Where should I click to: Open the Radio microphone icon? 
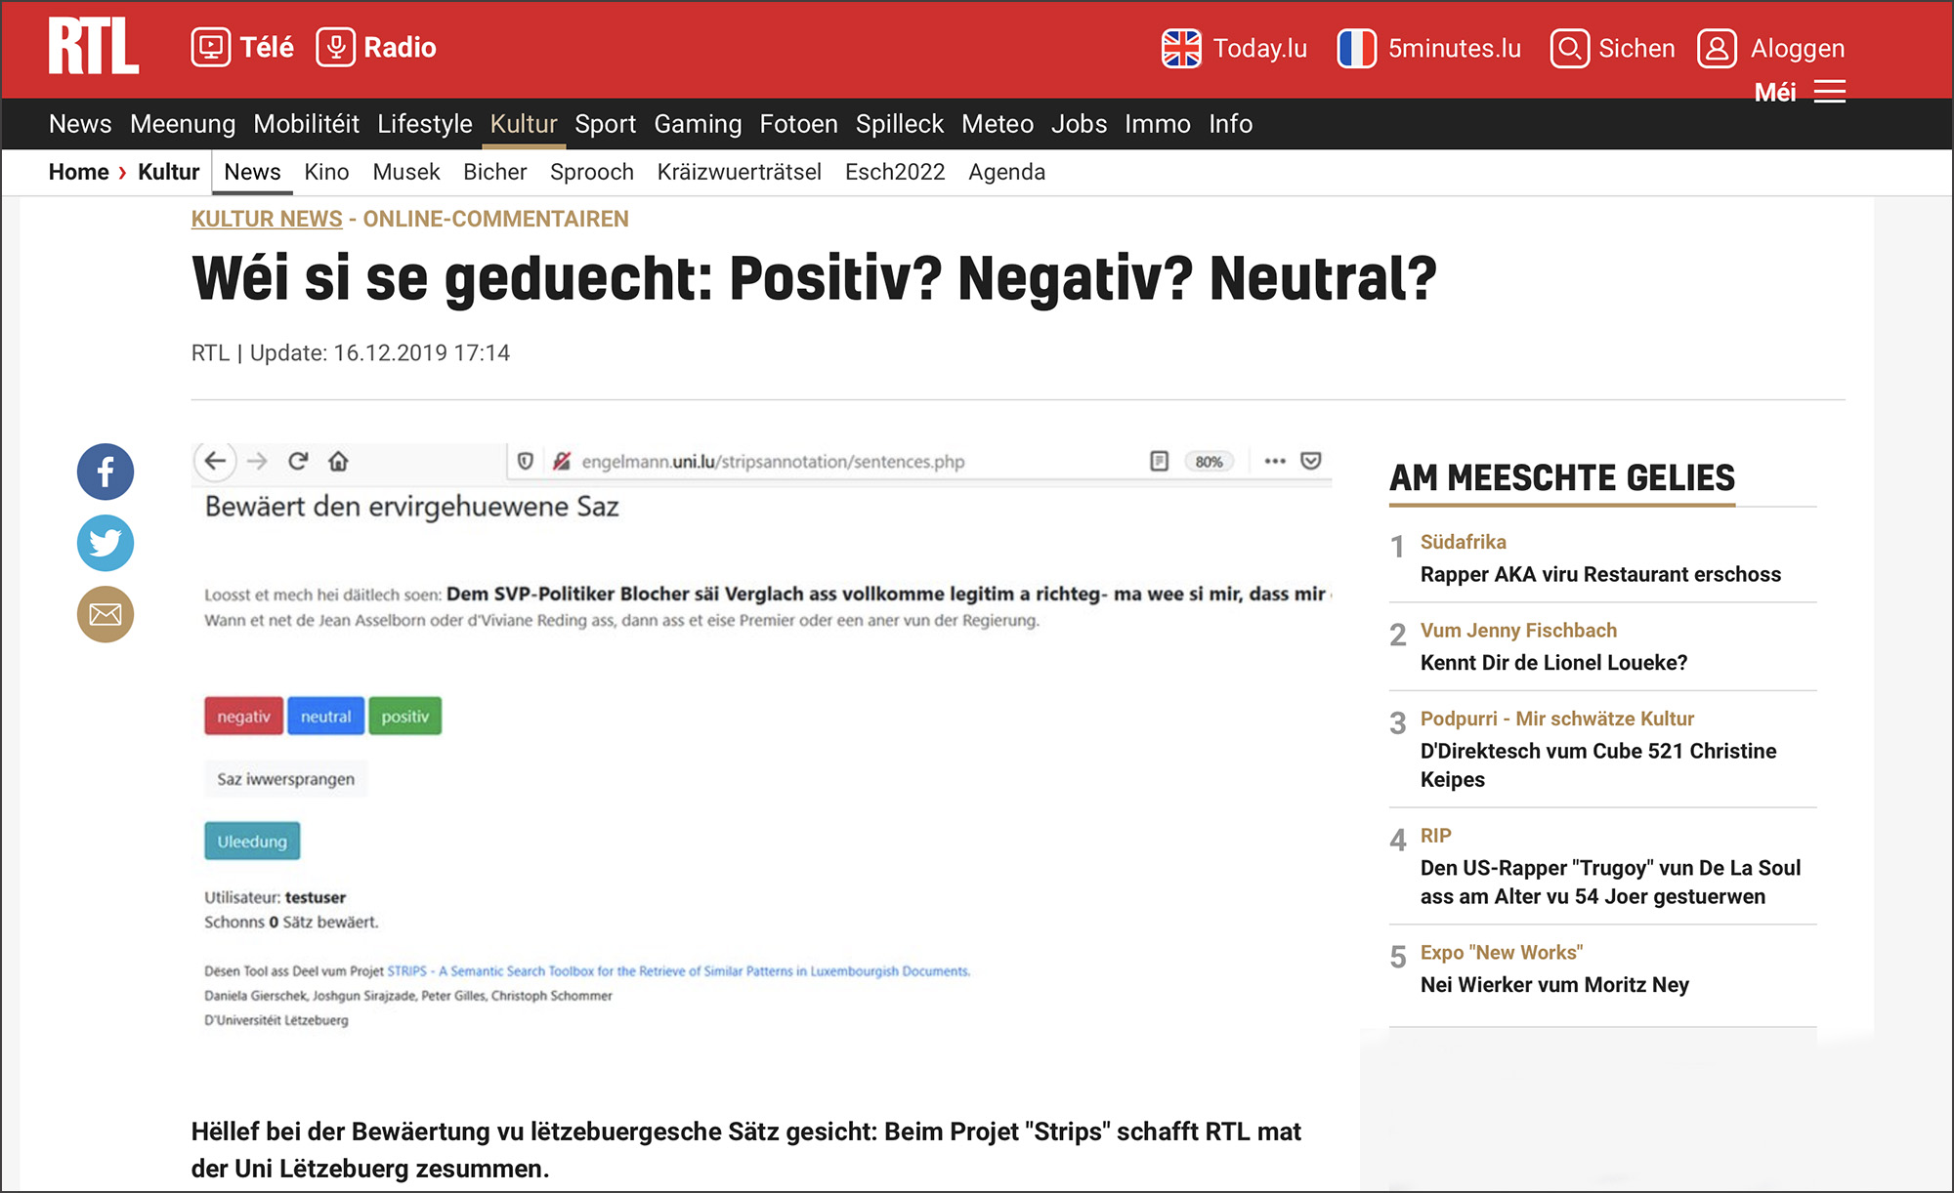tap(335, 47)
